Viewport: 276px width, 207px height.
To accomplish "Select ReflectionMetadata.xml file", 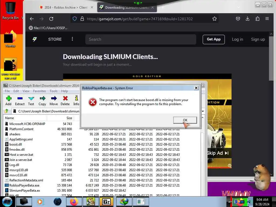I will point(26,180).
